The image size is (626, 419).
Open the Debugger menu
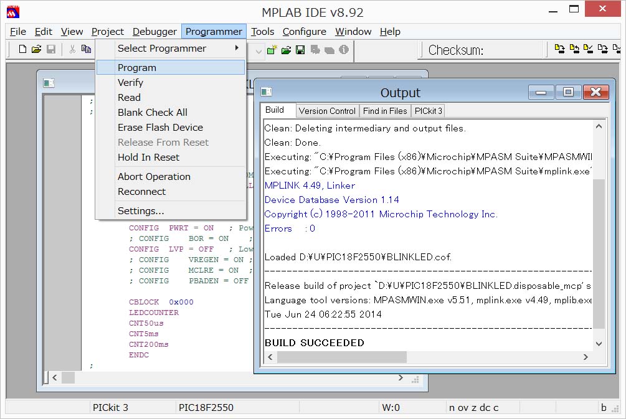[x=154, y=32]
